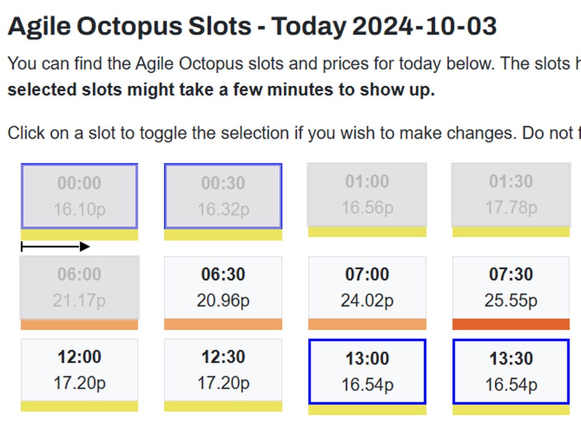This screenshot has width=581, height=422.
Task: Click the yellow price bar under 00:30
Action: click(x=223, y=235)
